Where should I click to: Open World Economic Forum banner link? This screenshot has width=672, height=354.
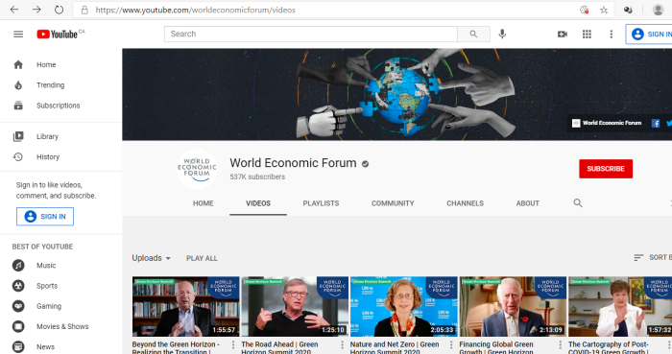(607, 124)
